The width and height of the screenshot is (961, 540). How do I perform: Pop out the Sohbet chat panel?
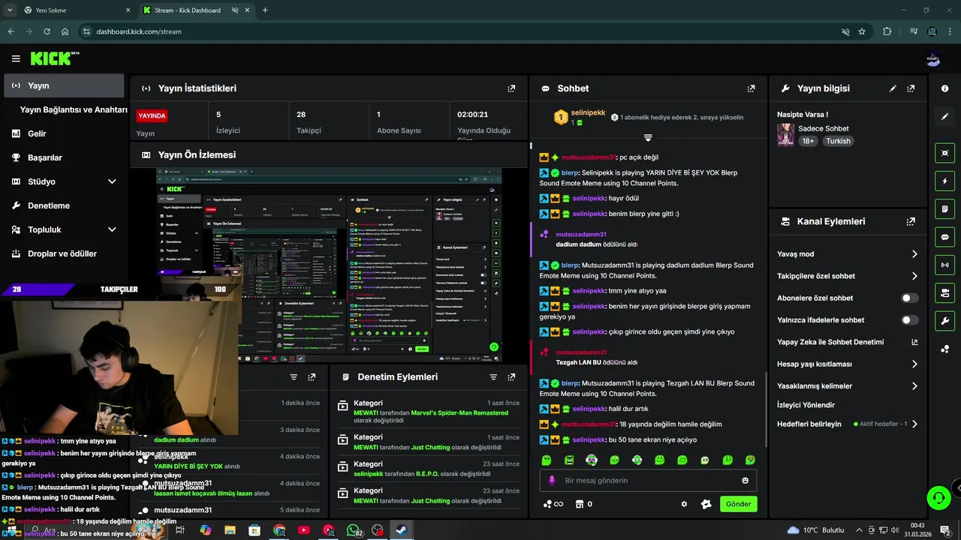(751, 88)
